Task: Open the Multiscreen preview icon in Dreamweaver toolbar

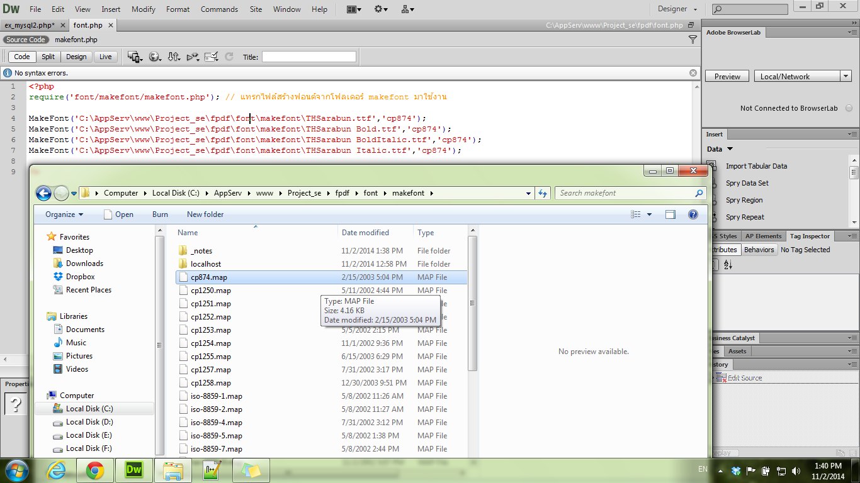Action: [135, 57]
